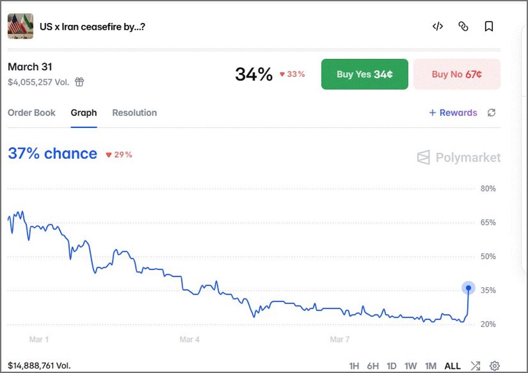Bookmark this ceasefire market
Viewport: 528px width, 373px height.
pyautogui.click(x=489, y=26)
